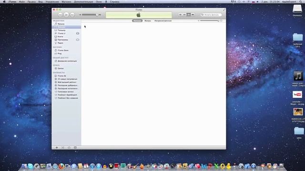Open the Справка menu
Screen dimensions: 305x171
coord(114,2)
